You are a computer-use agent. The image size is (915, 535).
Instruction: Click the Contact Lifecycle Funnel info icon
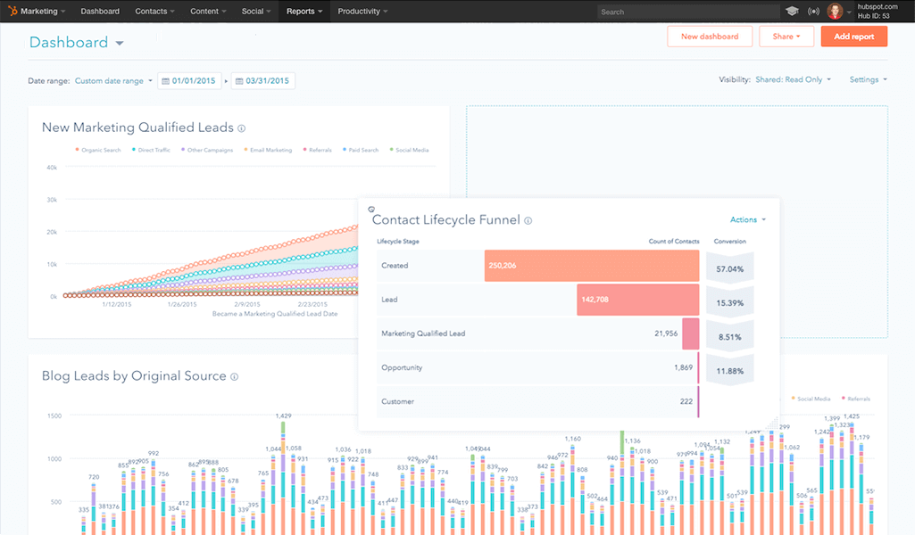pyautogui.click(x=528, y=219)
